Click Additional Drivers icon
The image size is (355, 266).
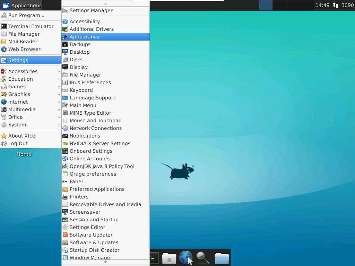(x=65, y=29)
